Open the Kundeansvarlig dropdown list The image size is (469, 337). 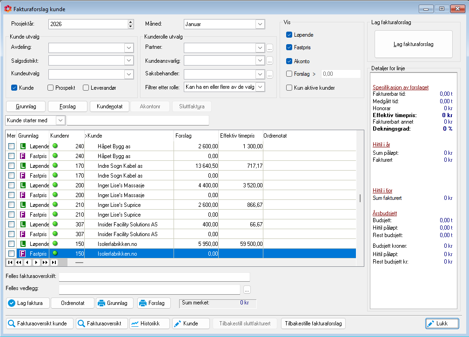260,60
